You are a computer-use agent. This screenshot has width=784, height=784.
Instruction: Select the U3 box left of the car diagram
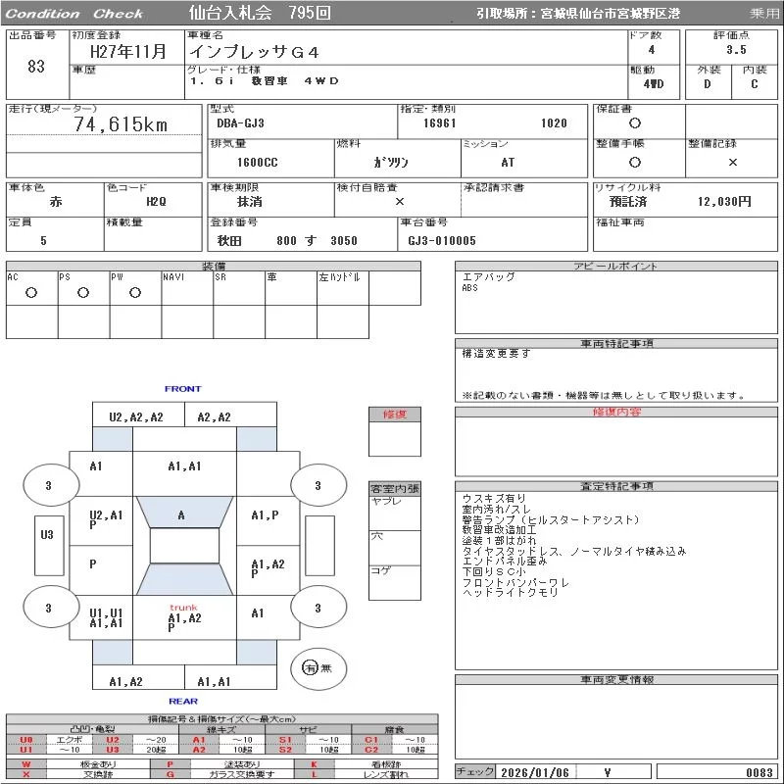pyautogui.click(x=47, y=535)
